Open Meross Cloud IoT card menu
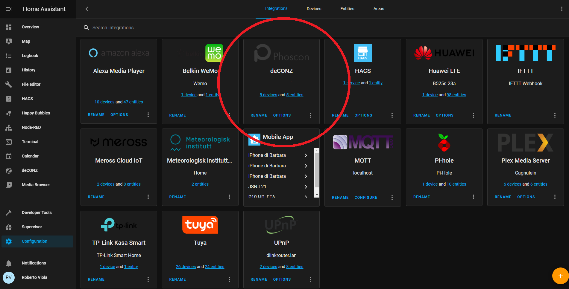The image size is (569, 289). point(148,197)
